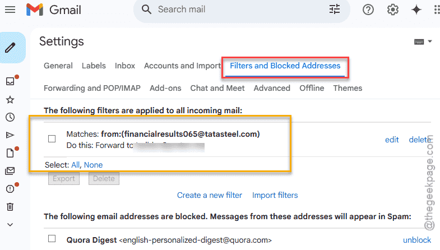
Task: Open Sent mail via arrow icon
Action: 10,135
